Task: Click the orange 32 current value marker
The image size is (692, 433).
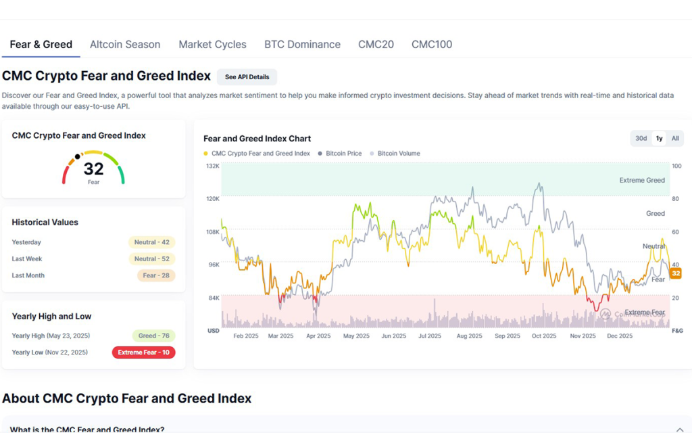Action: pyautogui.click(x=675, y=273)
